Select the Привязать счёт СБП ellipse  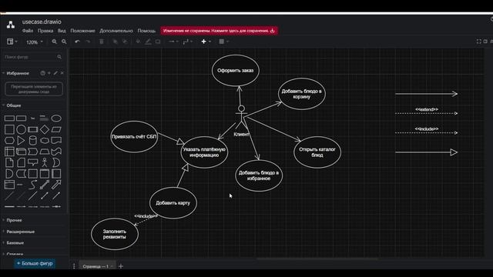click(134, 137)
